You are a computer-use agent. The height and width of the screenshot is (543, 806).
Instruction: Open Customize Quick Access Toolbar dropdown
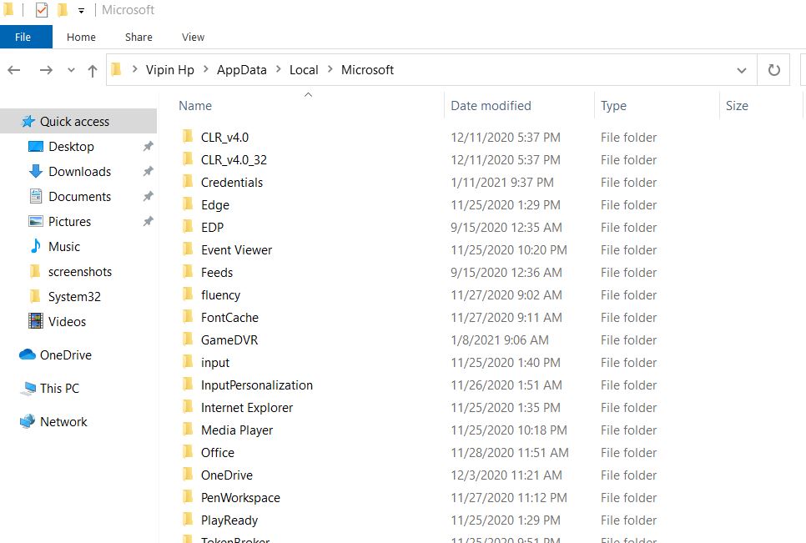pyautogui.click(x=81, y=10)
